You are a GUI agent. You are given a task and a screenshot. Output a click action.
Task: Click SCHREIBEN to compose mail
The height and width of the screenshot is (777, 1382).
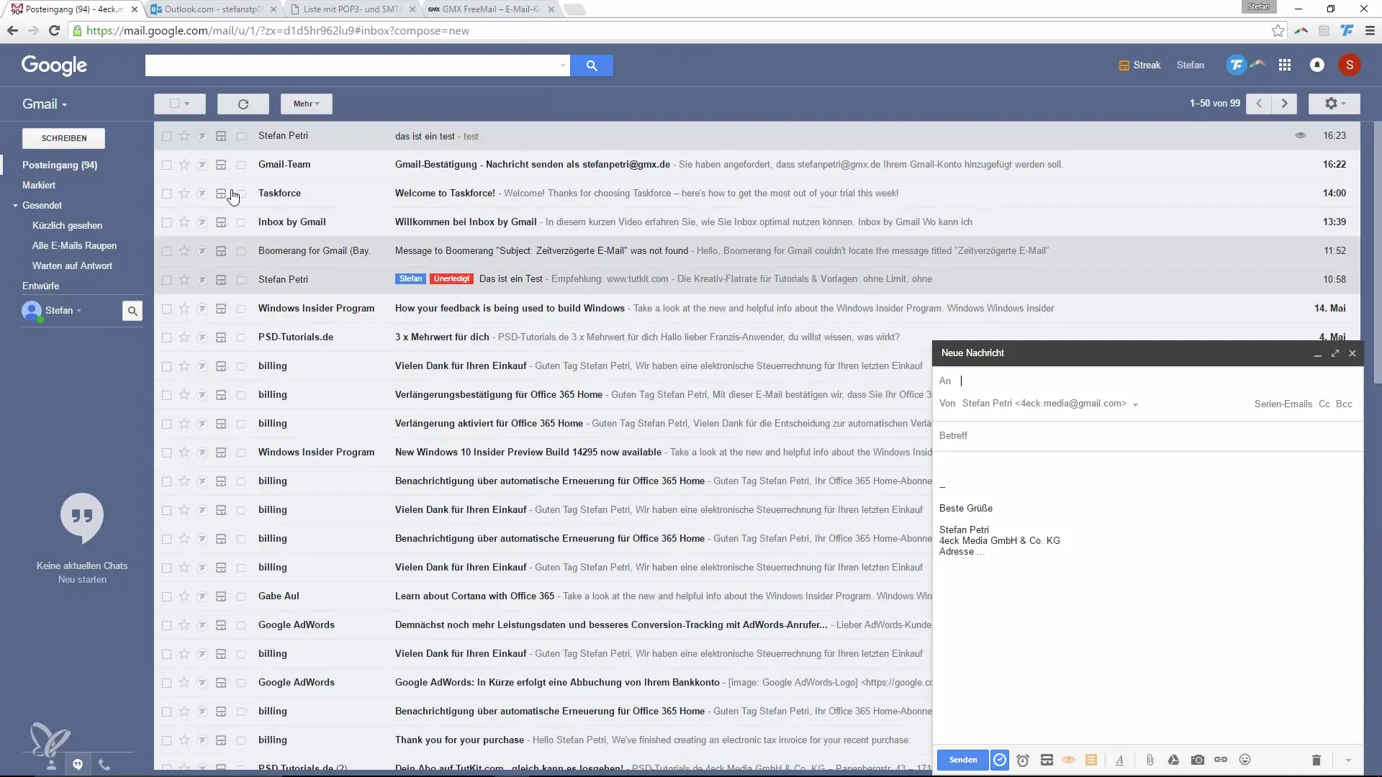[x=64, y=138]
